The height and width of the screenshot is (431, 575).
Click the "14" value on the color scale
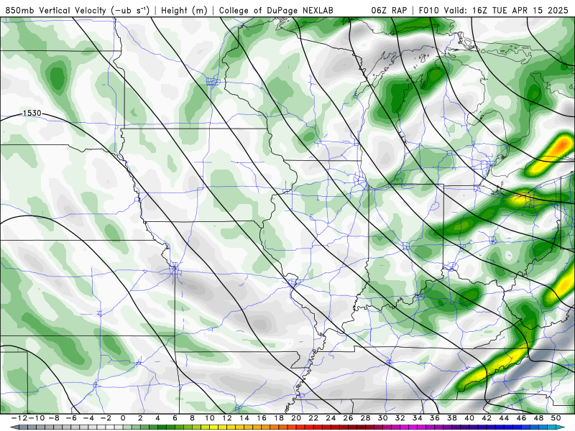coord(244,418)
